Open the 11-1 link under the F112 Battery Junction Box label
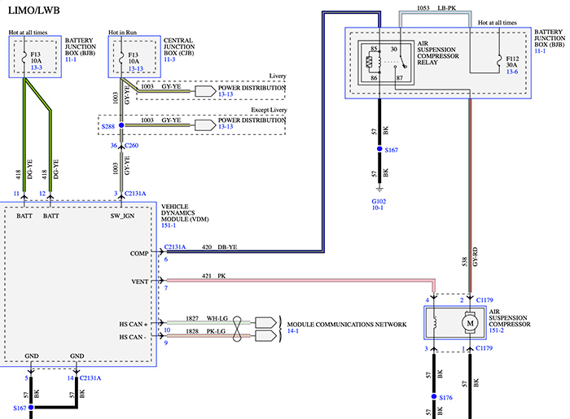 (x=540, y=50)
